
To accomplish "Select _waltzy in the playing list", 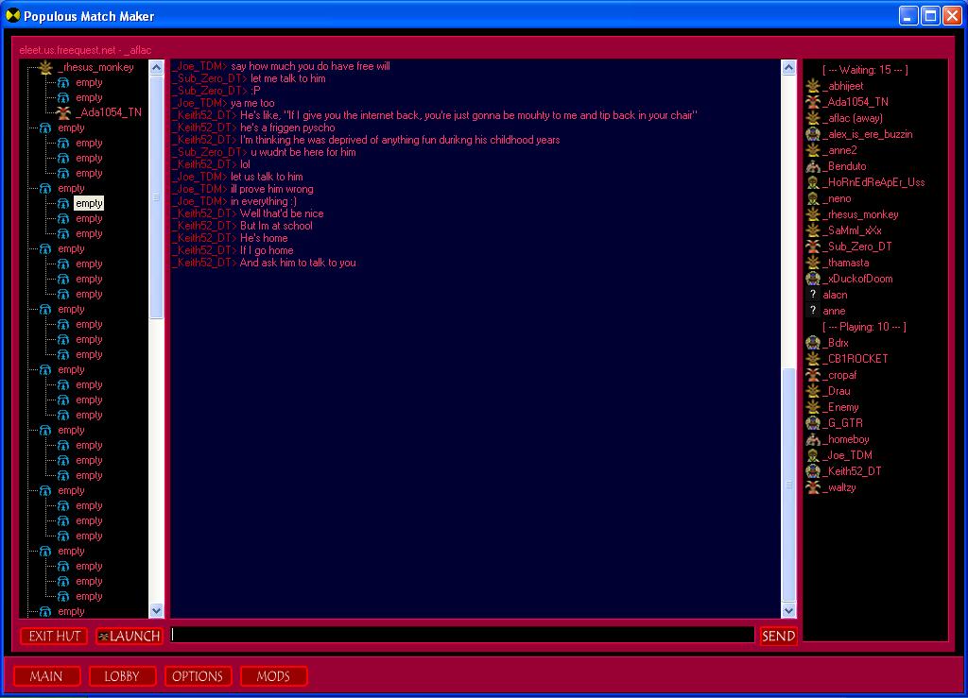I will pyautogui.click(x=839, y=487).
